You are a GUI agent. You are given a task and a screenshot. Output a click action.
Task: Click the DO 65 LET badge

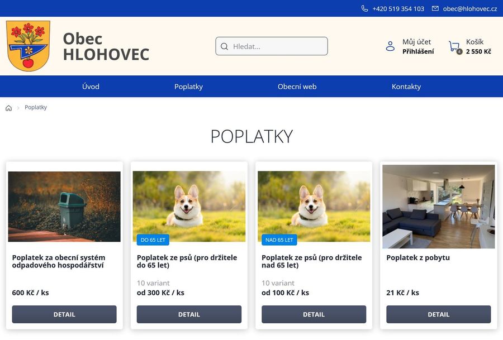[x=153, y=240]
